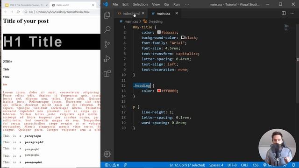Change language mode via CSS
299x168 pixels.
pos(256,165)
